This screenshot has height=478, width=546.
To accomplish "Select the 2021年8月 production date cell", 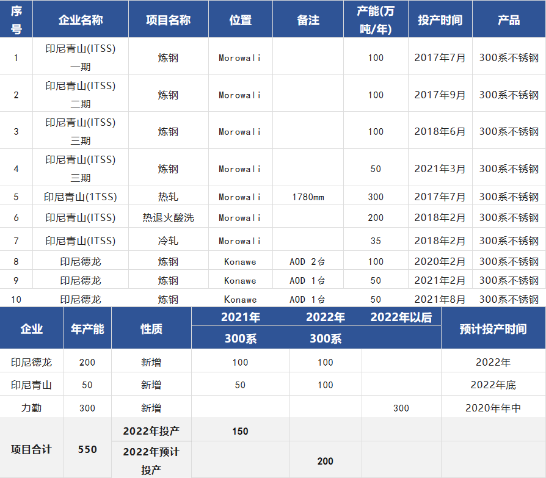I will point(440,300).
